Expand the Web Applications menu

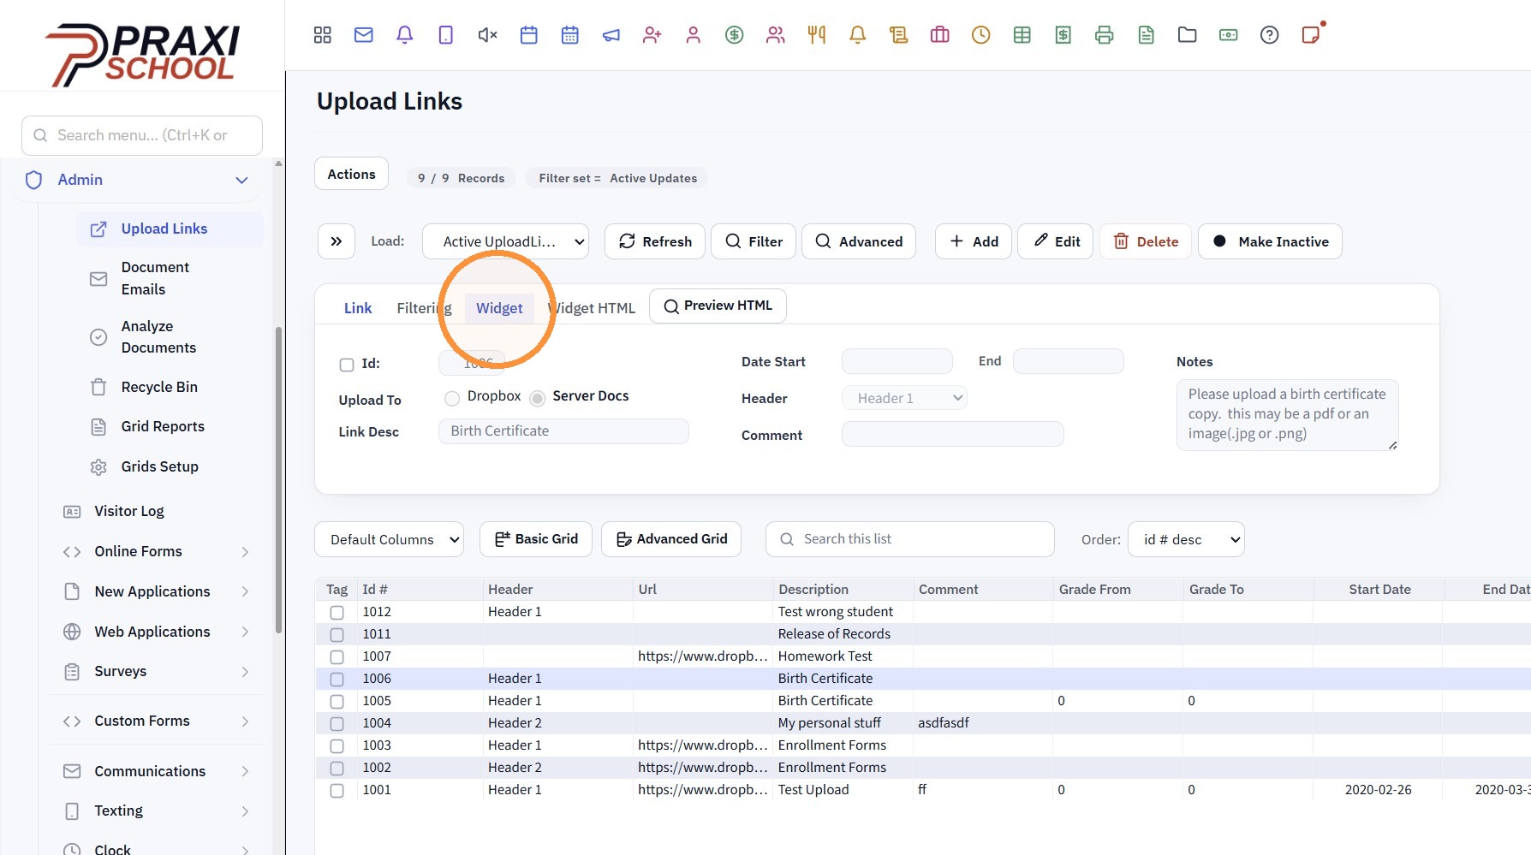click(245, 632)
